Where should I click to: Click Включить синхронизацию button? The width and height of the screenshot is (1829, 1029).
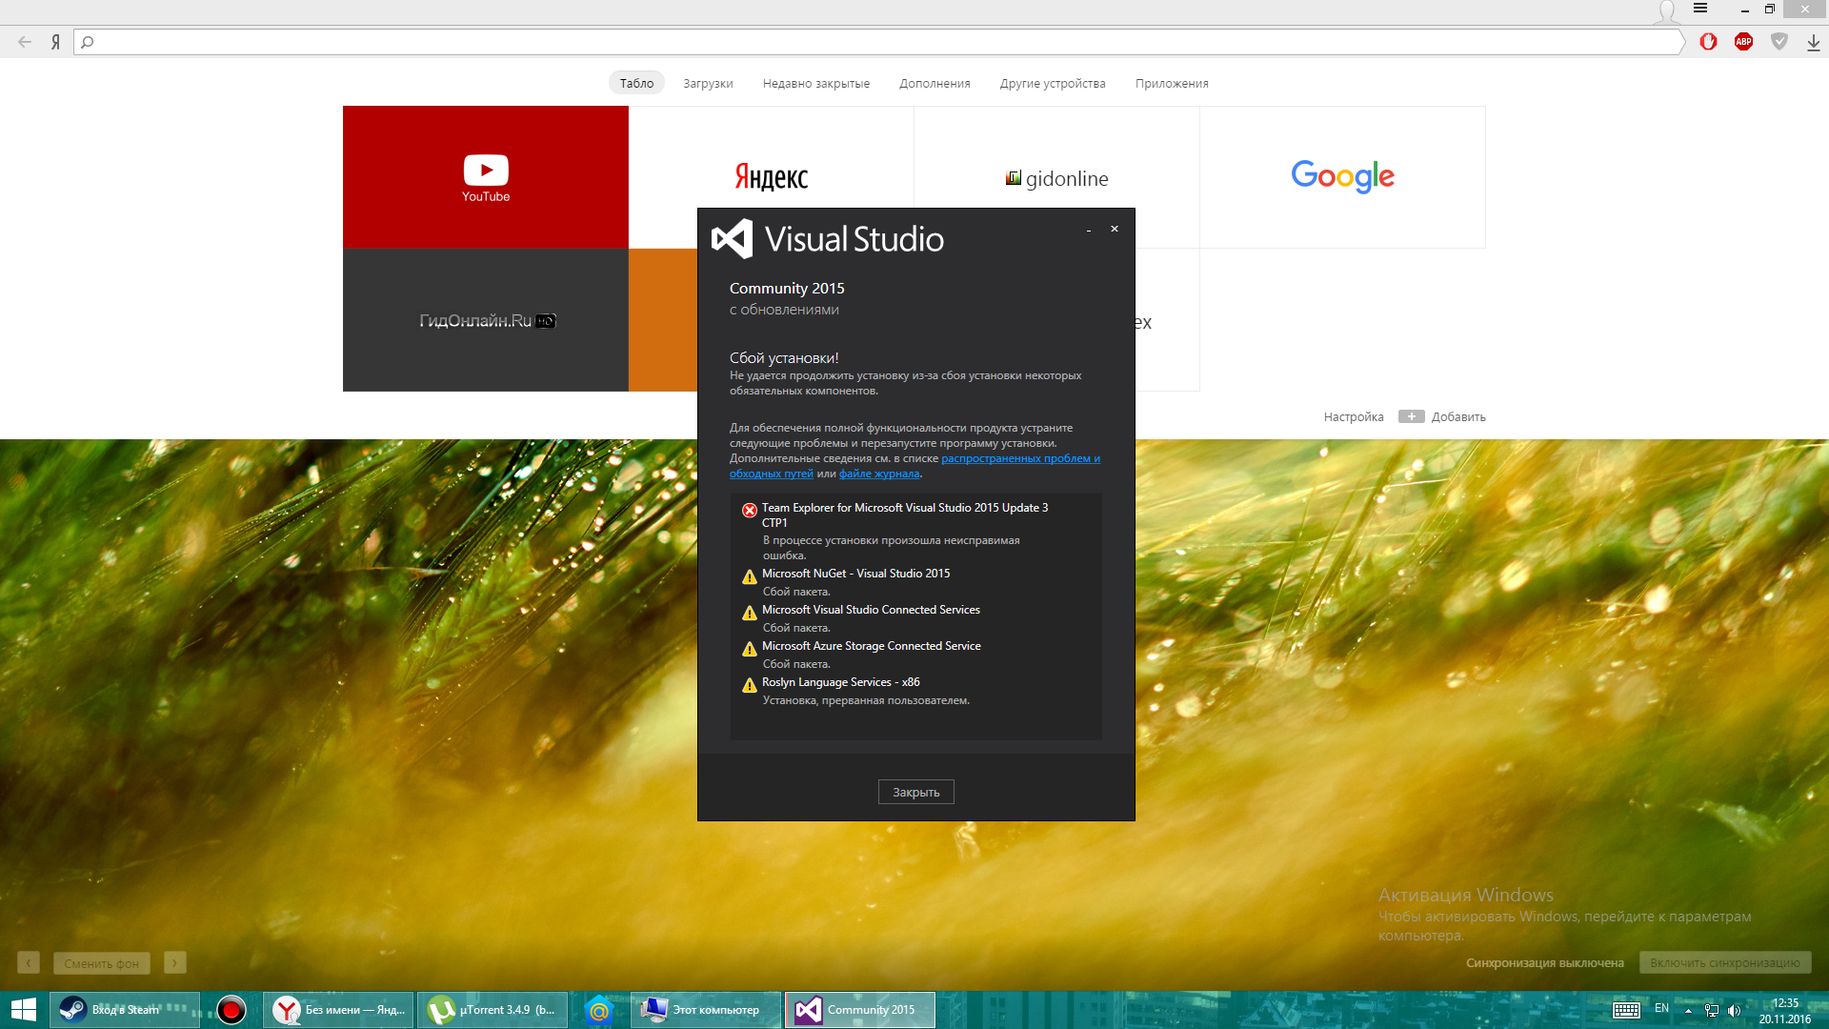(x=1725, y=962)
